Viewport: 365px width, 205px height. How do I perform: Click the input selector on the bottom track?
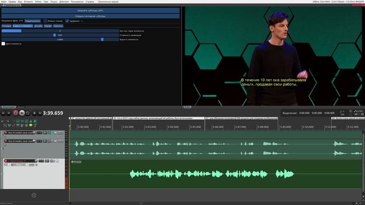(x=19, y=165)
